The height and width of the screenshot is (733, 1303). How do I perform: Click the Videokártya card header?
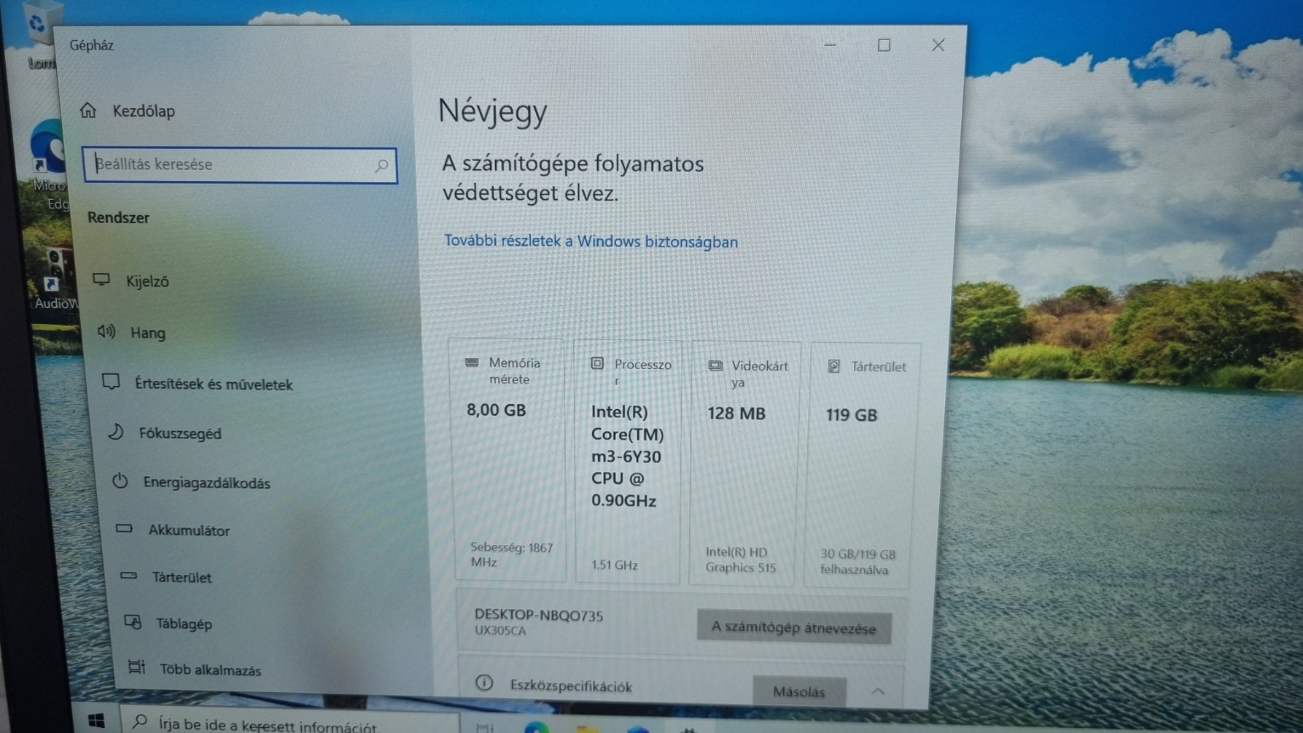pos(748,373)
